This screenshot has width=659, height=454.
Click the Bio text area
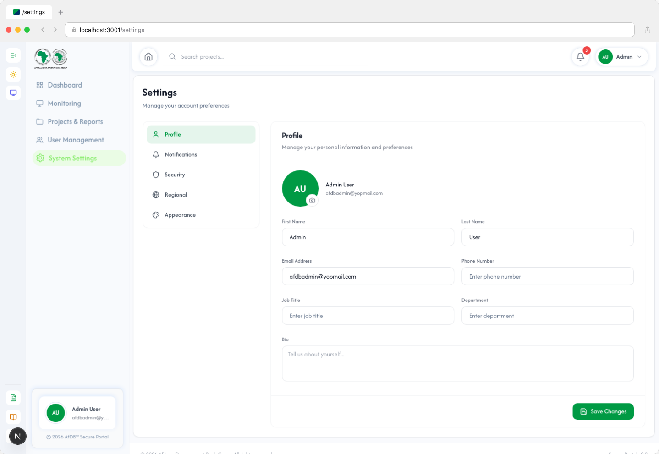pos(458,363)
